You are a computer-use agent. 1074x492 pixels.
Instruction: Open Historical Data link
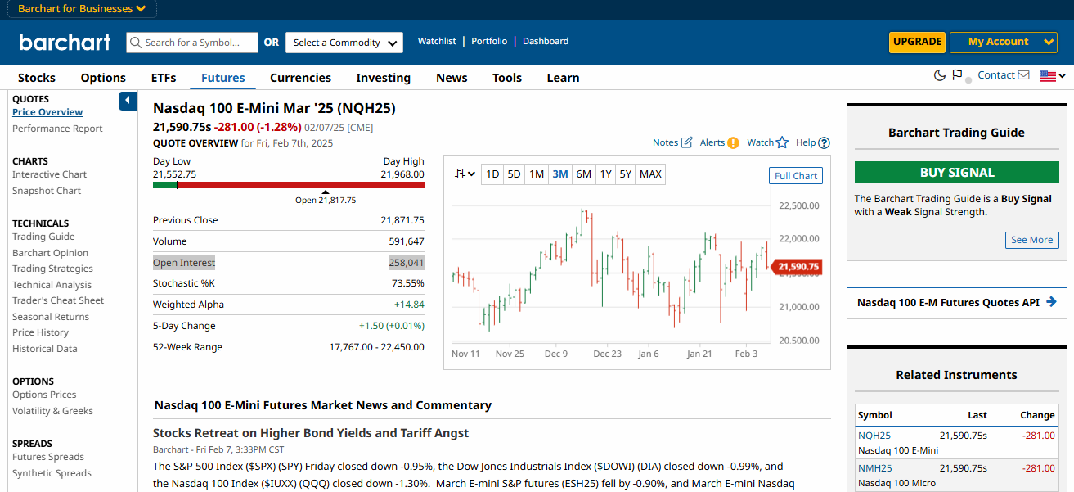click(x=45, y=349)
